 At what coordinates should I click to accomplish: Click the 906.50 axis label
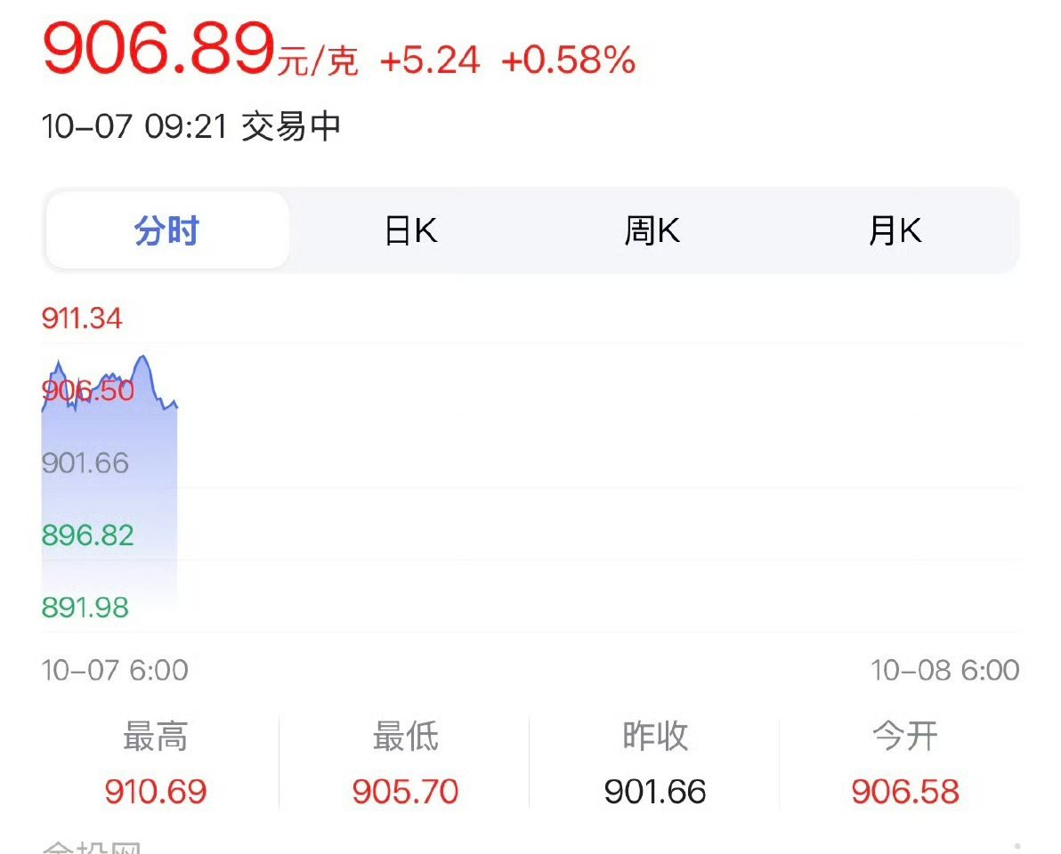88,391
